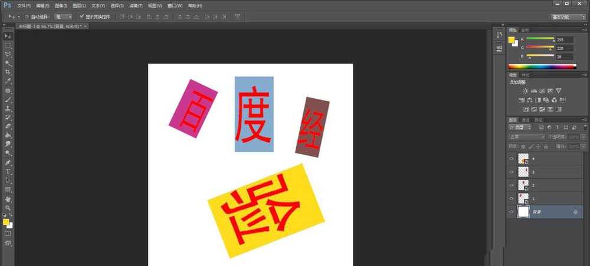Switch to the 通道 panel tab
This screenshot has width=590, height=266.
click(525, 119)
